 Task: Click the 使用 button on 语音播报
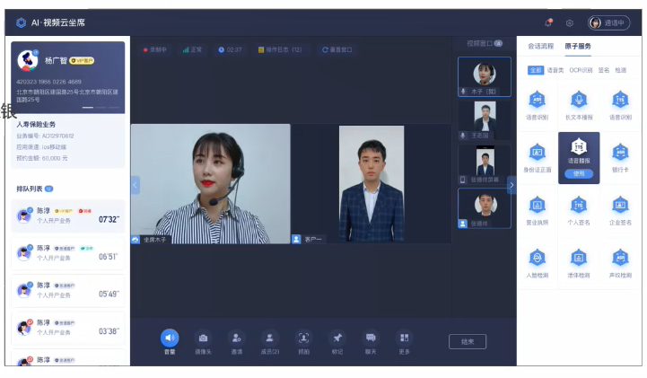tap(579, 173)
